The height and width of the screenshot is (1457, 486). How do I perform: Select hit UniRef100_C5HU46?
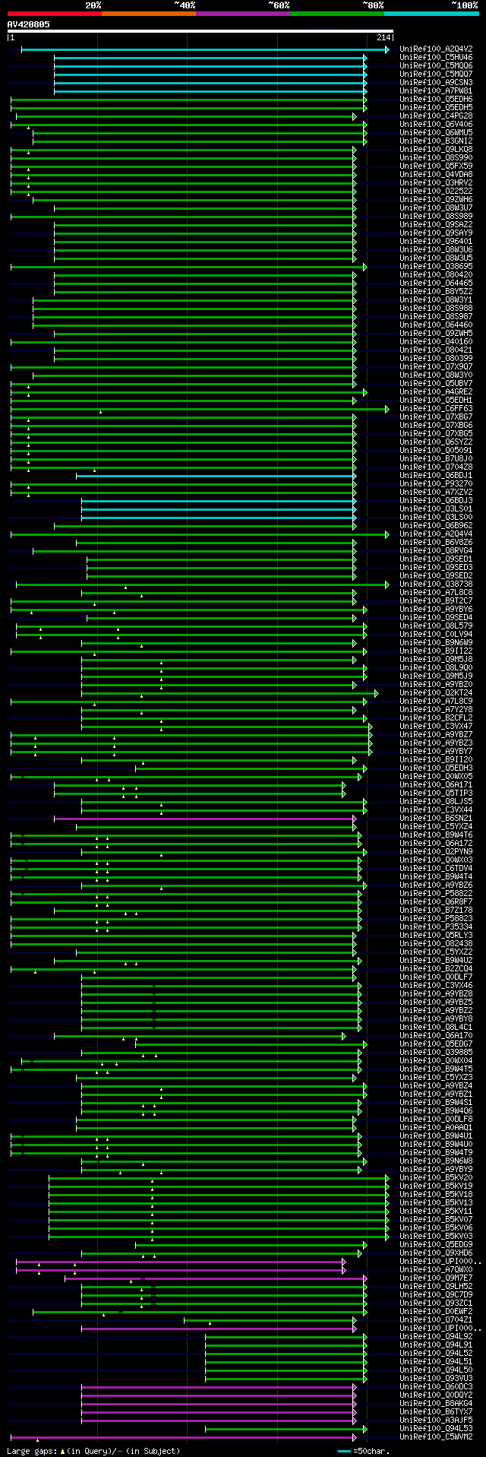(x=436, y=57)
